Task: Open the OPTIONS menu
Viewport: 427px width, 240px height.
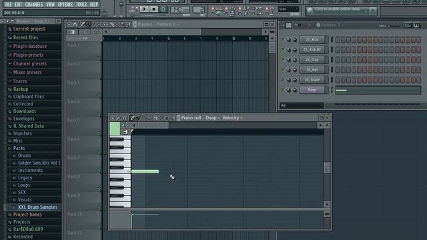Action: pos(65,5)
